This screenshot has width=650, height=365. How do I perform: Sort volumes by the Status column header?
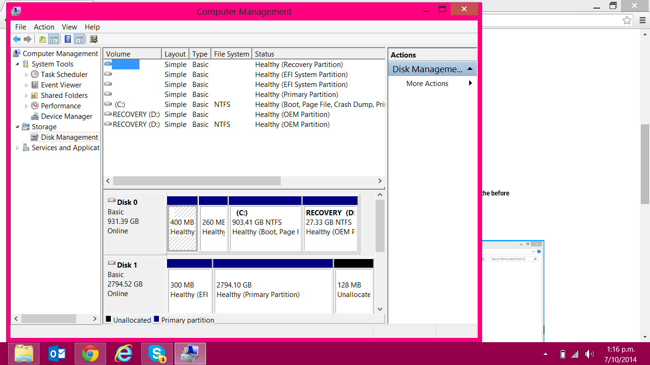[265, 54]
